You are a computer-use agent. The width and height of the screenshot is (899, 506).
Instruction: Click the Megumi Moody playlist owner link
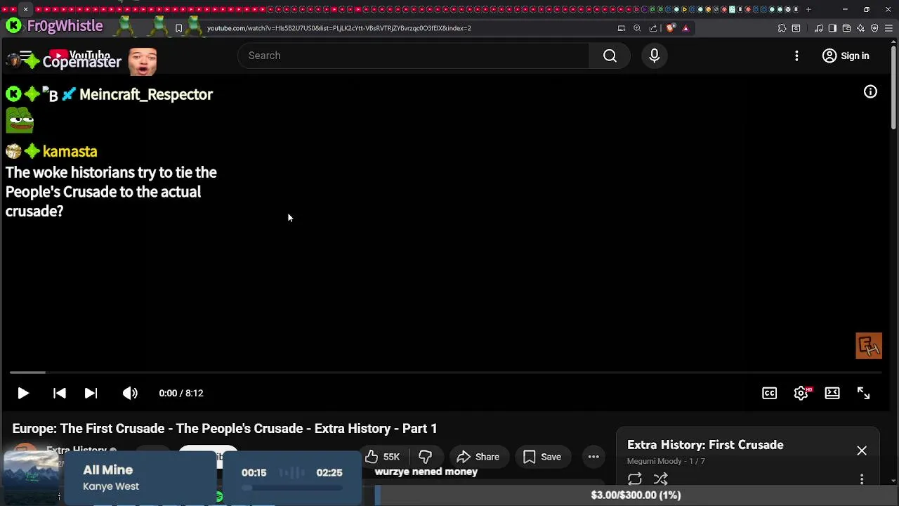(x=654, y=461)
